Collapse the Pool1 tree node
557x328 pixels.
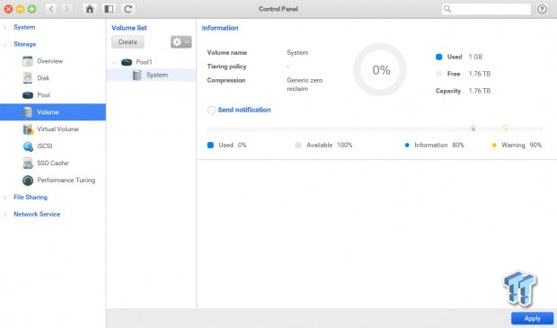click(x=114, y=63)
